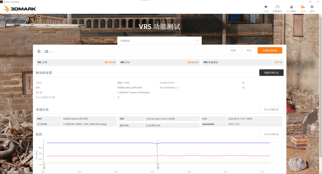Click the 3DMark title bar app icon
The width and height of the screenshot is (322, 174).
[x=2, y=2]
